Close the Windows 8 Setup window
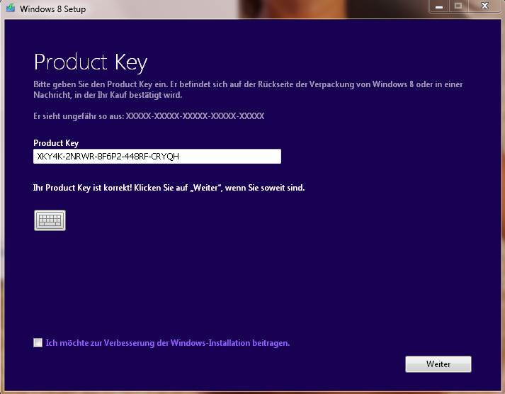Screen dimensions: 505x394 [x=484, y=6]
